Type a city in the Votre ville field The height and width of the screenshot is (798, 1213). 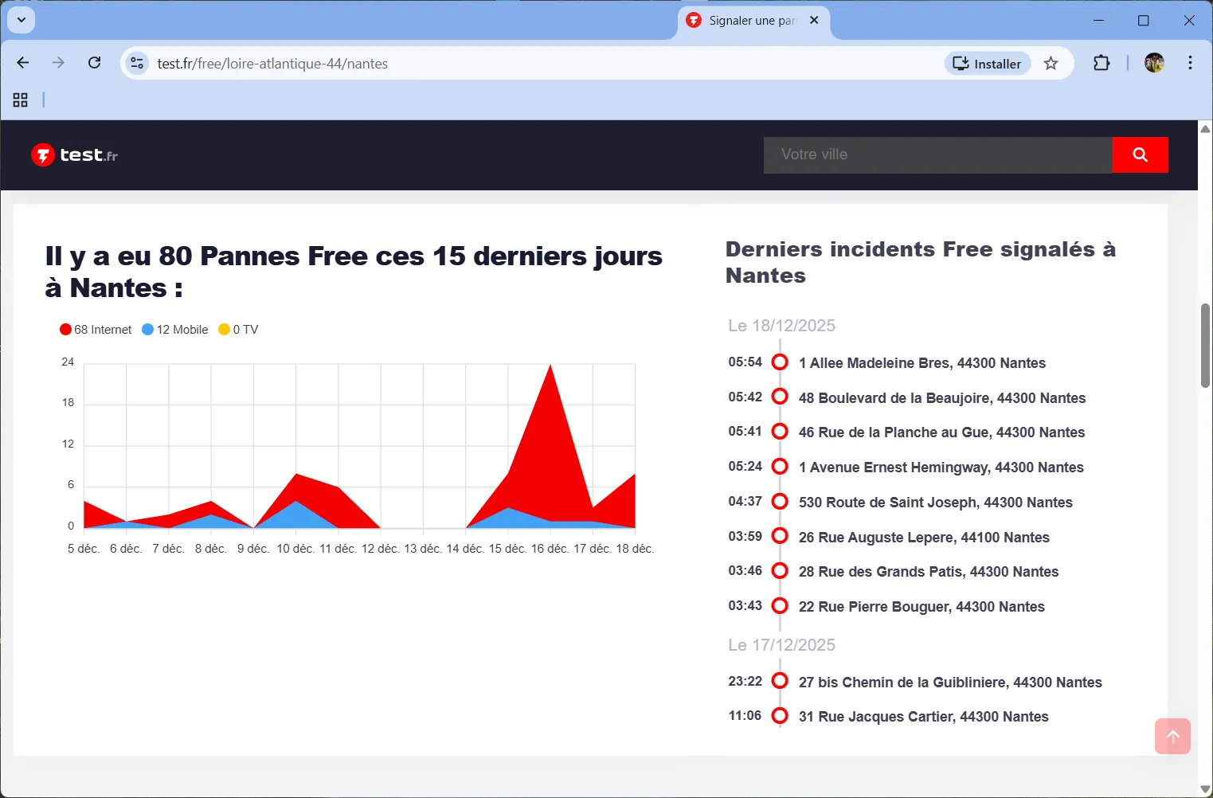point(937,155)
